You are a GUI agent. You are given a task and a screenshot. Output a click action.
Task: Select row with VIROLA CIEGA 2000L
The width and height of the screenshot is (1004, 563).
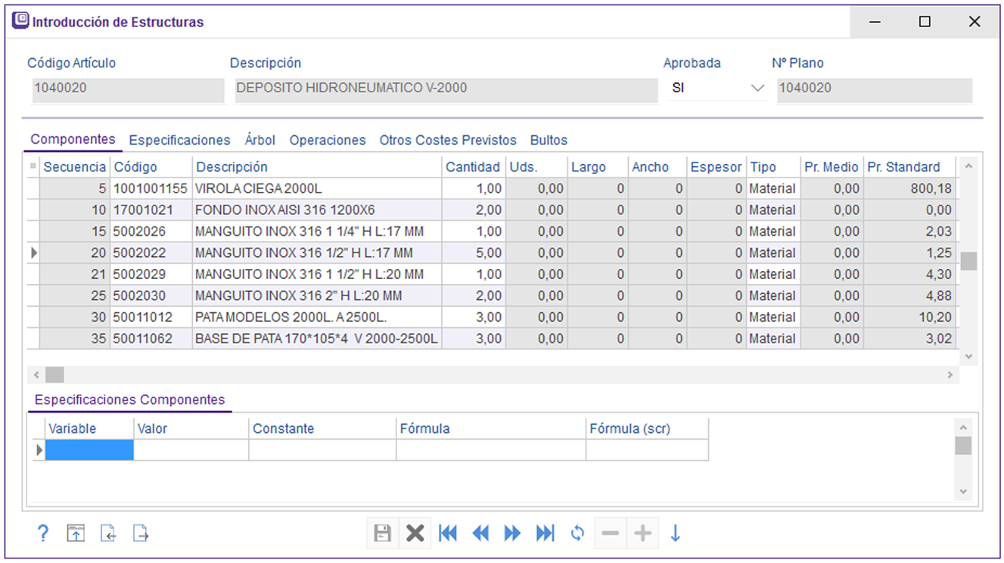coord(258,188)
